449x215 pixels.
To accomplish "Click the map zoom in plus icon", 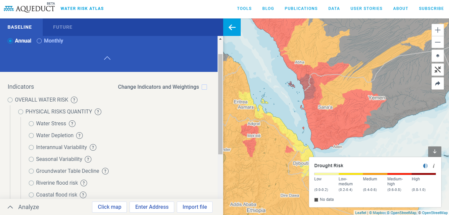I will (438, 30).
